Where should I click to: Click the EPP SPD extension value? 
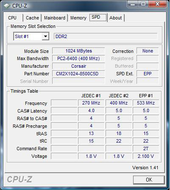coord(148,74)
